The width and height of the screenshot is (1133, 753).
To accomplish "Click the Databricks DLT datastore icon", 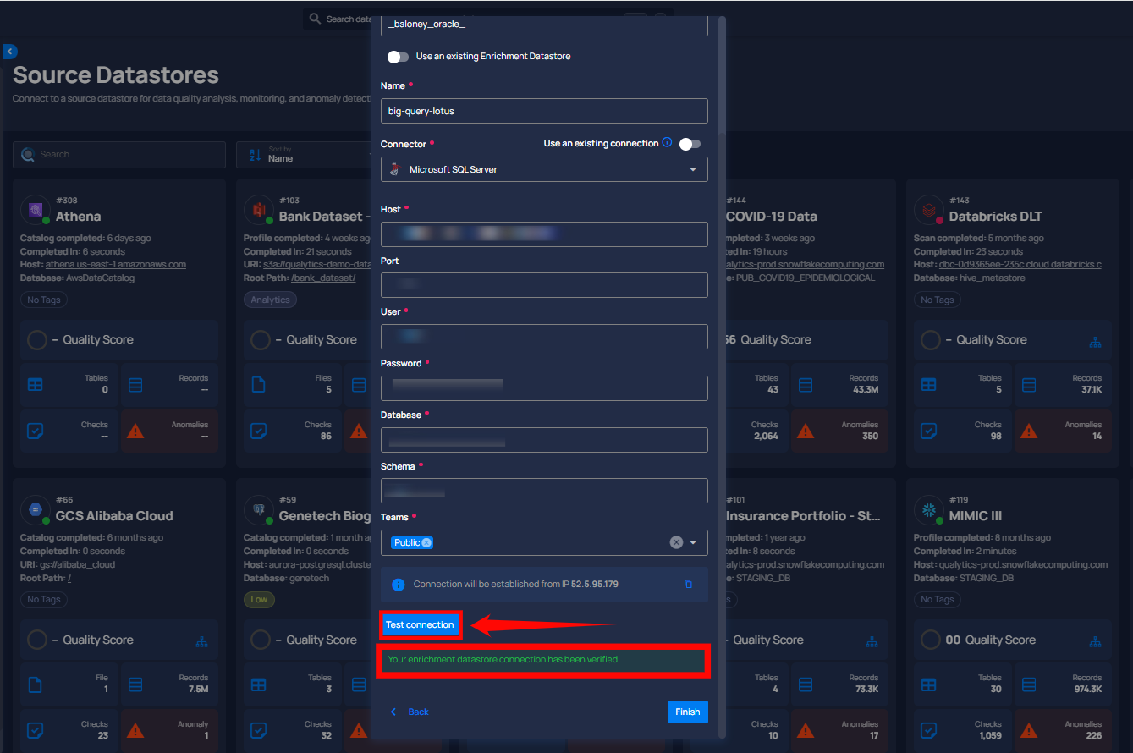I will (x=928, y=210).
